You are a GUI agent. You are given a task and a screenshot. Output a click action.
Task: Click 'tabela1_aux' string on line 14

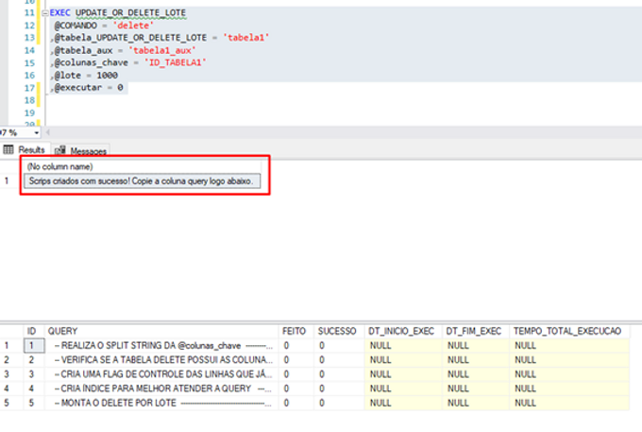[162, 50]
